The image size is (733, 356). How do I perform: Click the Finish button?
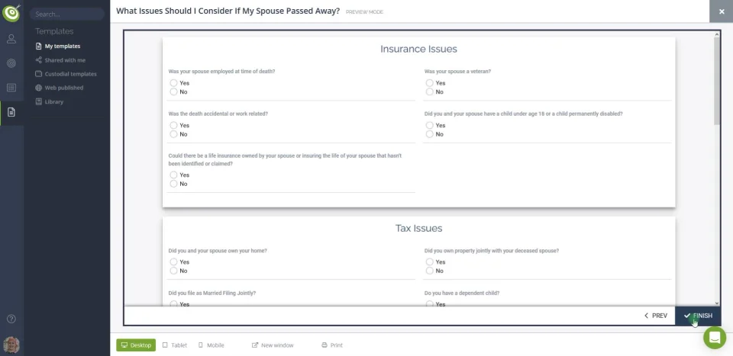point(698,316)
